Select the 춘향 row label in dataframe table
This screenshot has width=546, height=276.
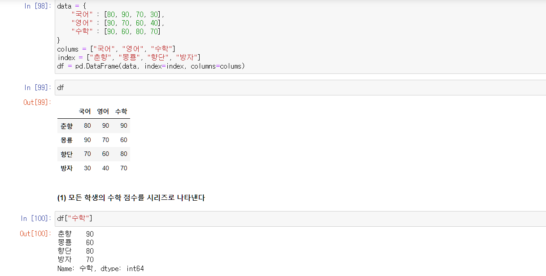pyautogui.click(x=66, y=126)
